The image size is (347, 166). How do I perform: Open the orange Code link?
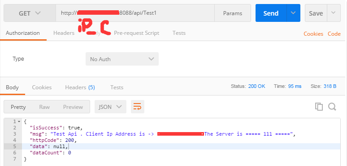click(334, 34)
